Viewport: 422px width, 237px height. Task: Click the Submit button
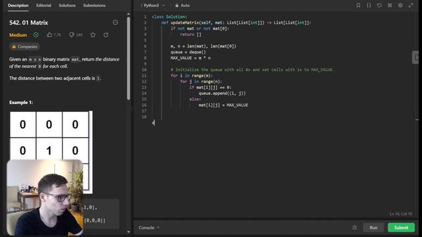(401, 228)
